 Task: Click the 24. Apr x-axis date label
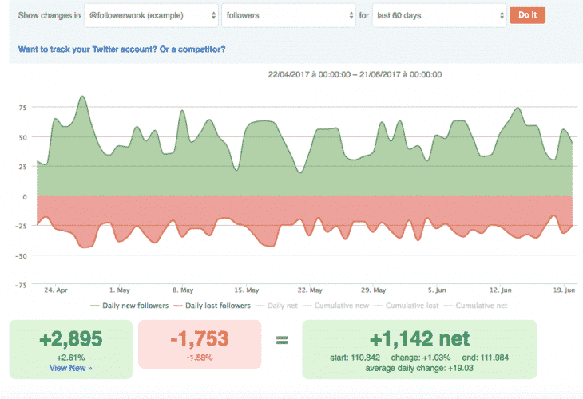click(55, 290)
